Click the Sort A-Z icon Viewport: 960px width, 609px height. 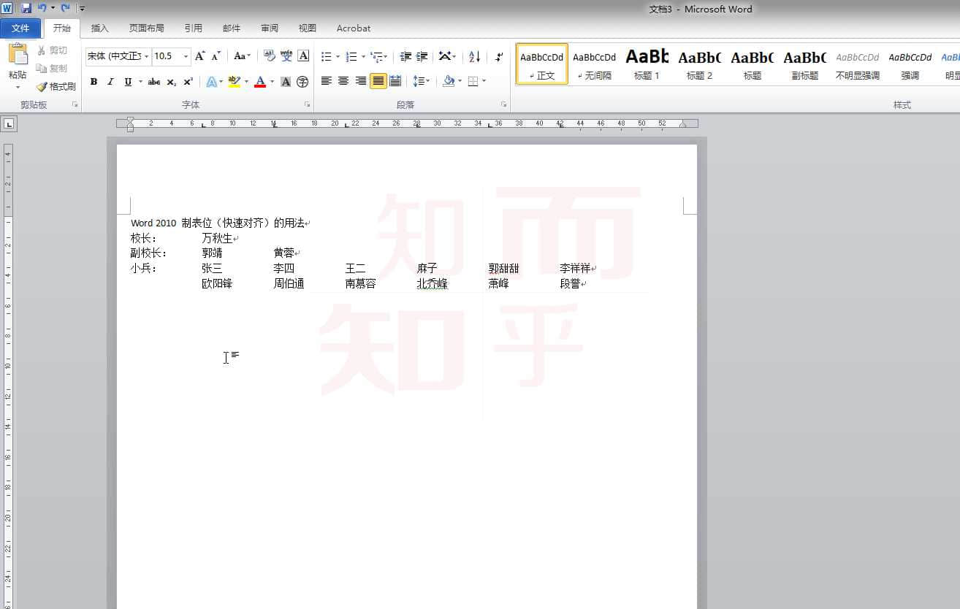tap(474, 56)
